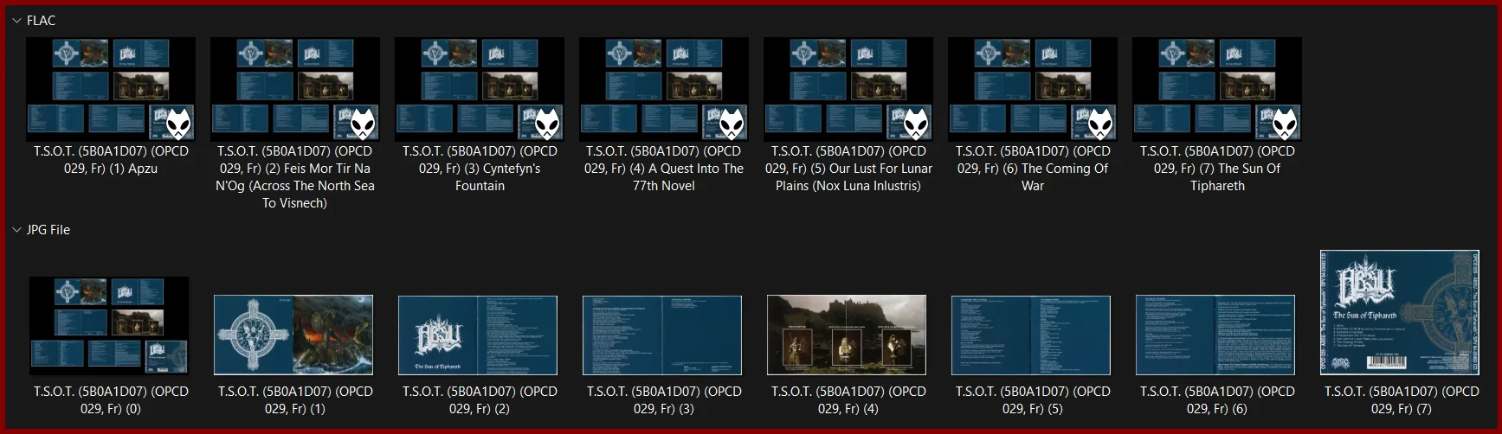Screen dimensions: 1502x434
Task: Select the JPG (0) collage image thumbnail
Action: pos(109,326)
